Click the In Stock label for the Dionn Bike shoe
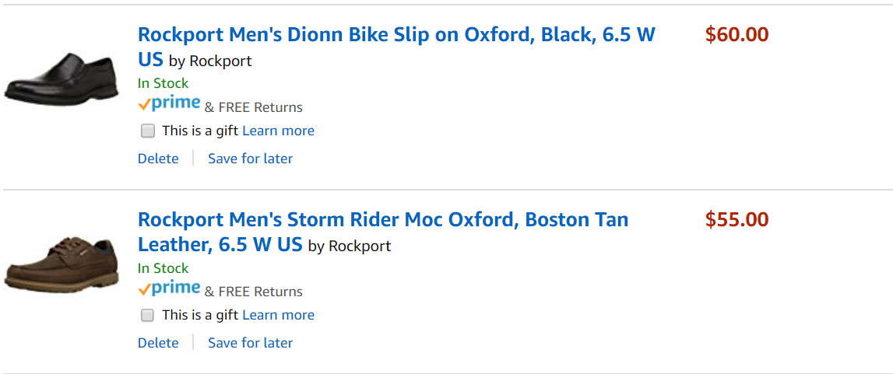The height and width of the screenshot is (374, 893). tap(163, 83)
